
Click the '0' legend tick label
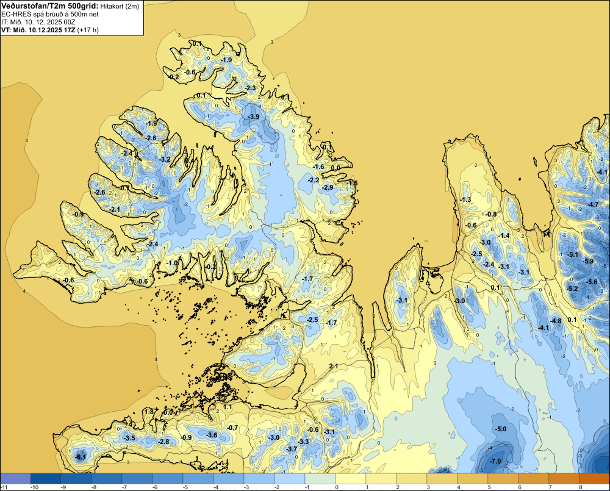(337, 487)
